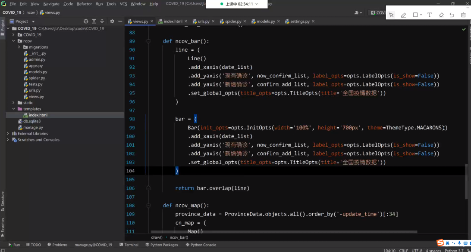Change file encoding via UTF-8 status

pyautogui.click(x=417, y=250)
